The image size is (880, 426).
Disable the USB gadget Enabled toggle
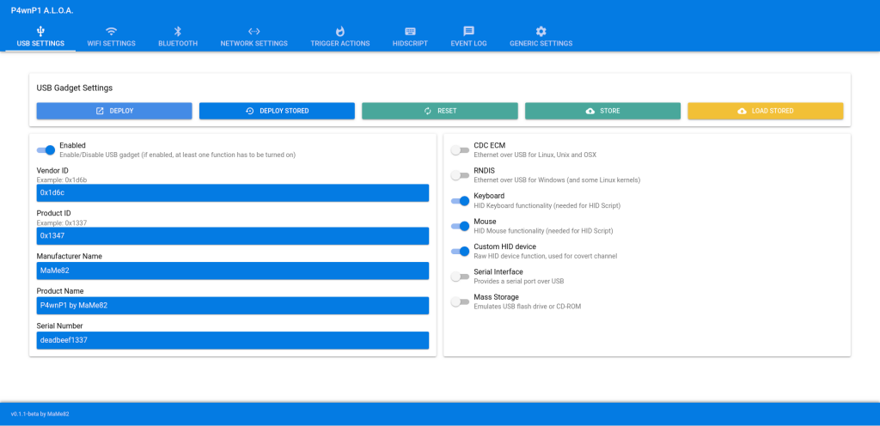pyautogui.click(x=46, y=150)
